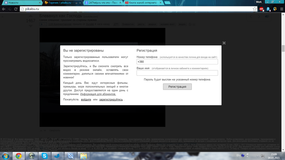This screenshot has width=285, height=160.
Task: Launch Skype from the taskbar
Action: tap(44, 155)
